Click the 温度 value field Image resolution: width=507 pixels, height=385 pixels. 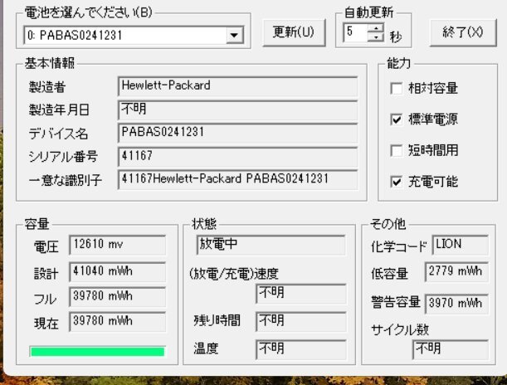301,349
